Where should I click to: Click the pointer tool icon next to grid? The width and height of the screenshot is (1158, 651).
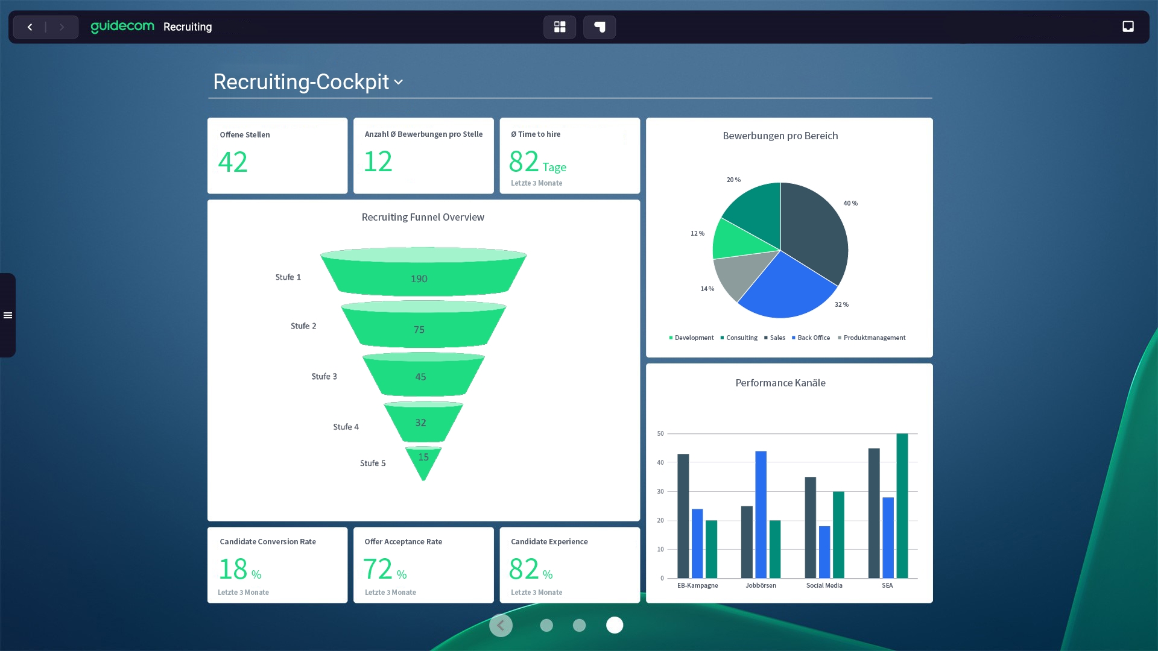click(x=600, y=27)
